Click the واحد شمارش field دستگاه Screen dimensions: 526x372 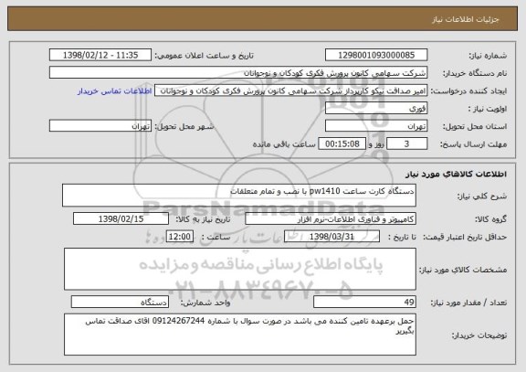[x=120, y=302]
